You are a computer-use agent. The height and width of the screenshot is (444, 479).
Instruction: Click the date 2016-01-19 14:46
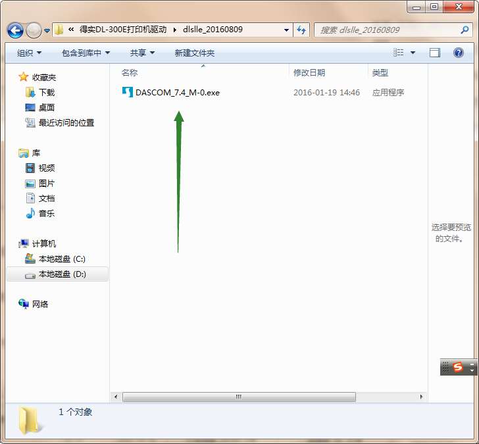tap(326, 93)
